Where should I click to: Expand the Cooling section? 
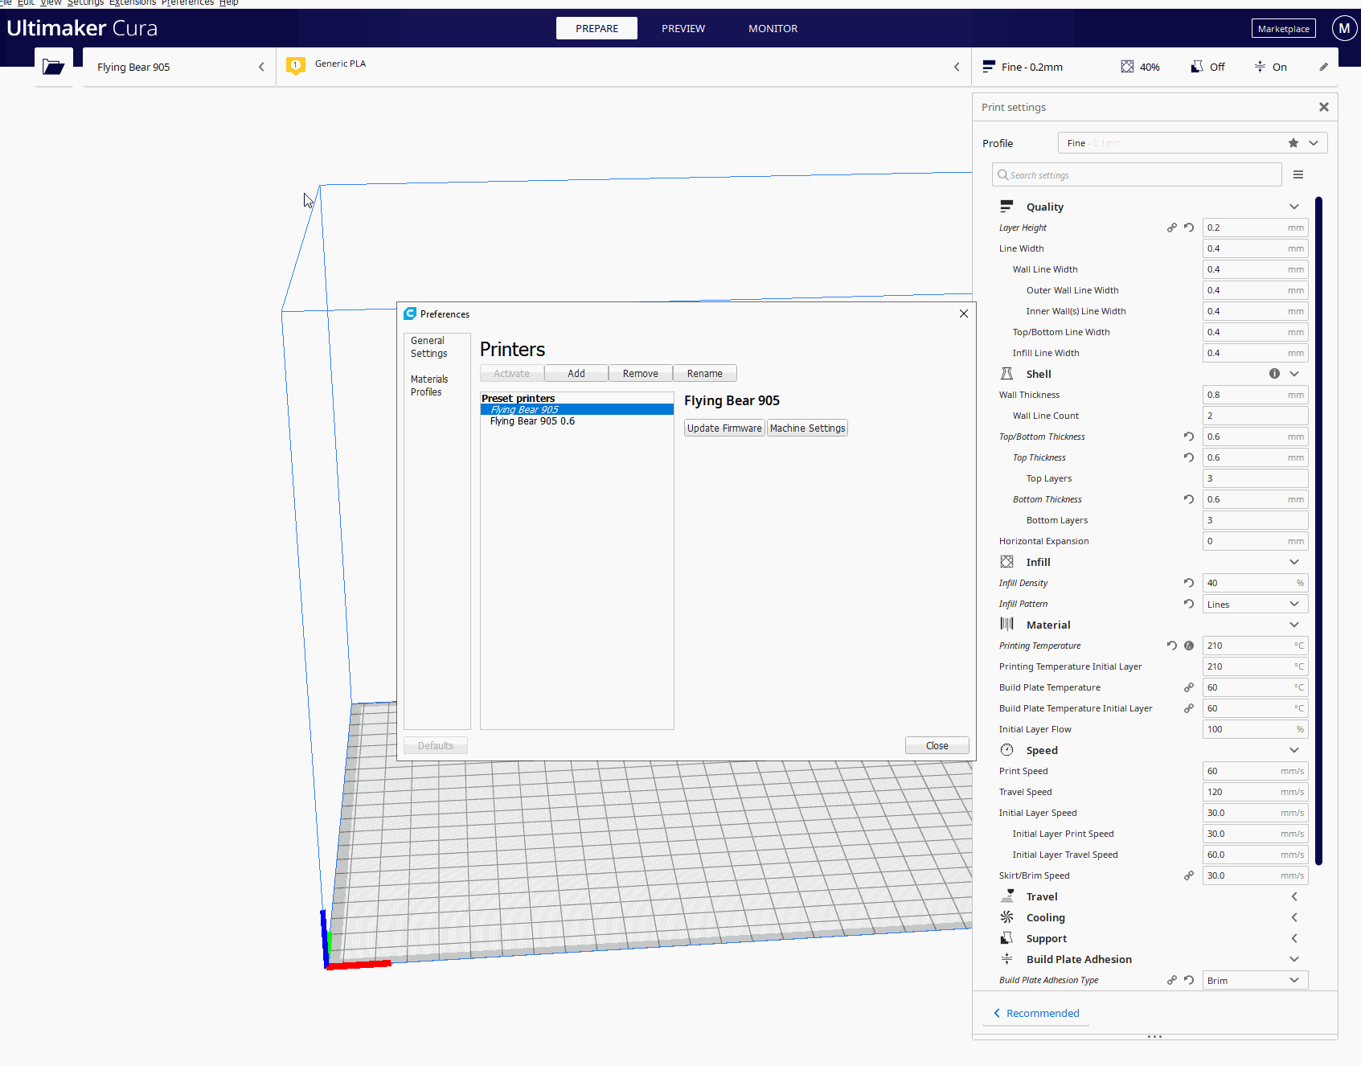click(x=1293, y=917)
